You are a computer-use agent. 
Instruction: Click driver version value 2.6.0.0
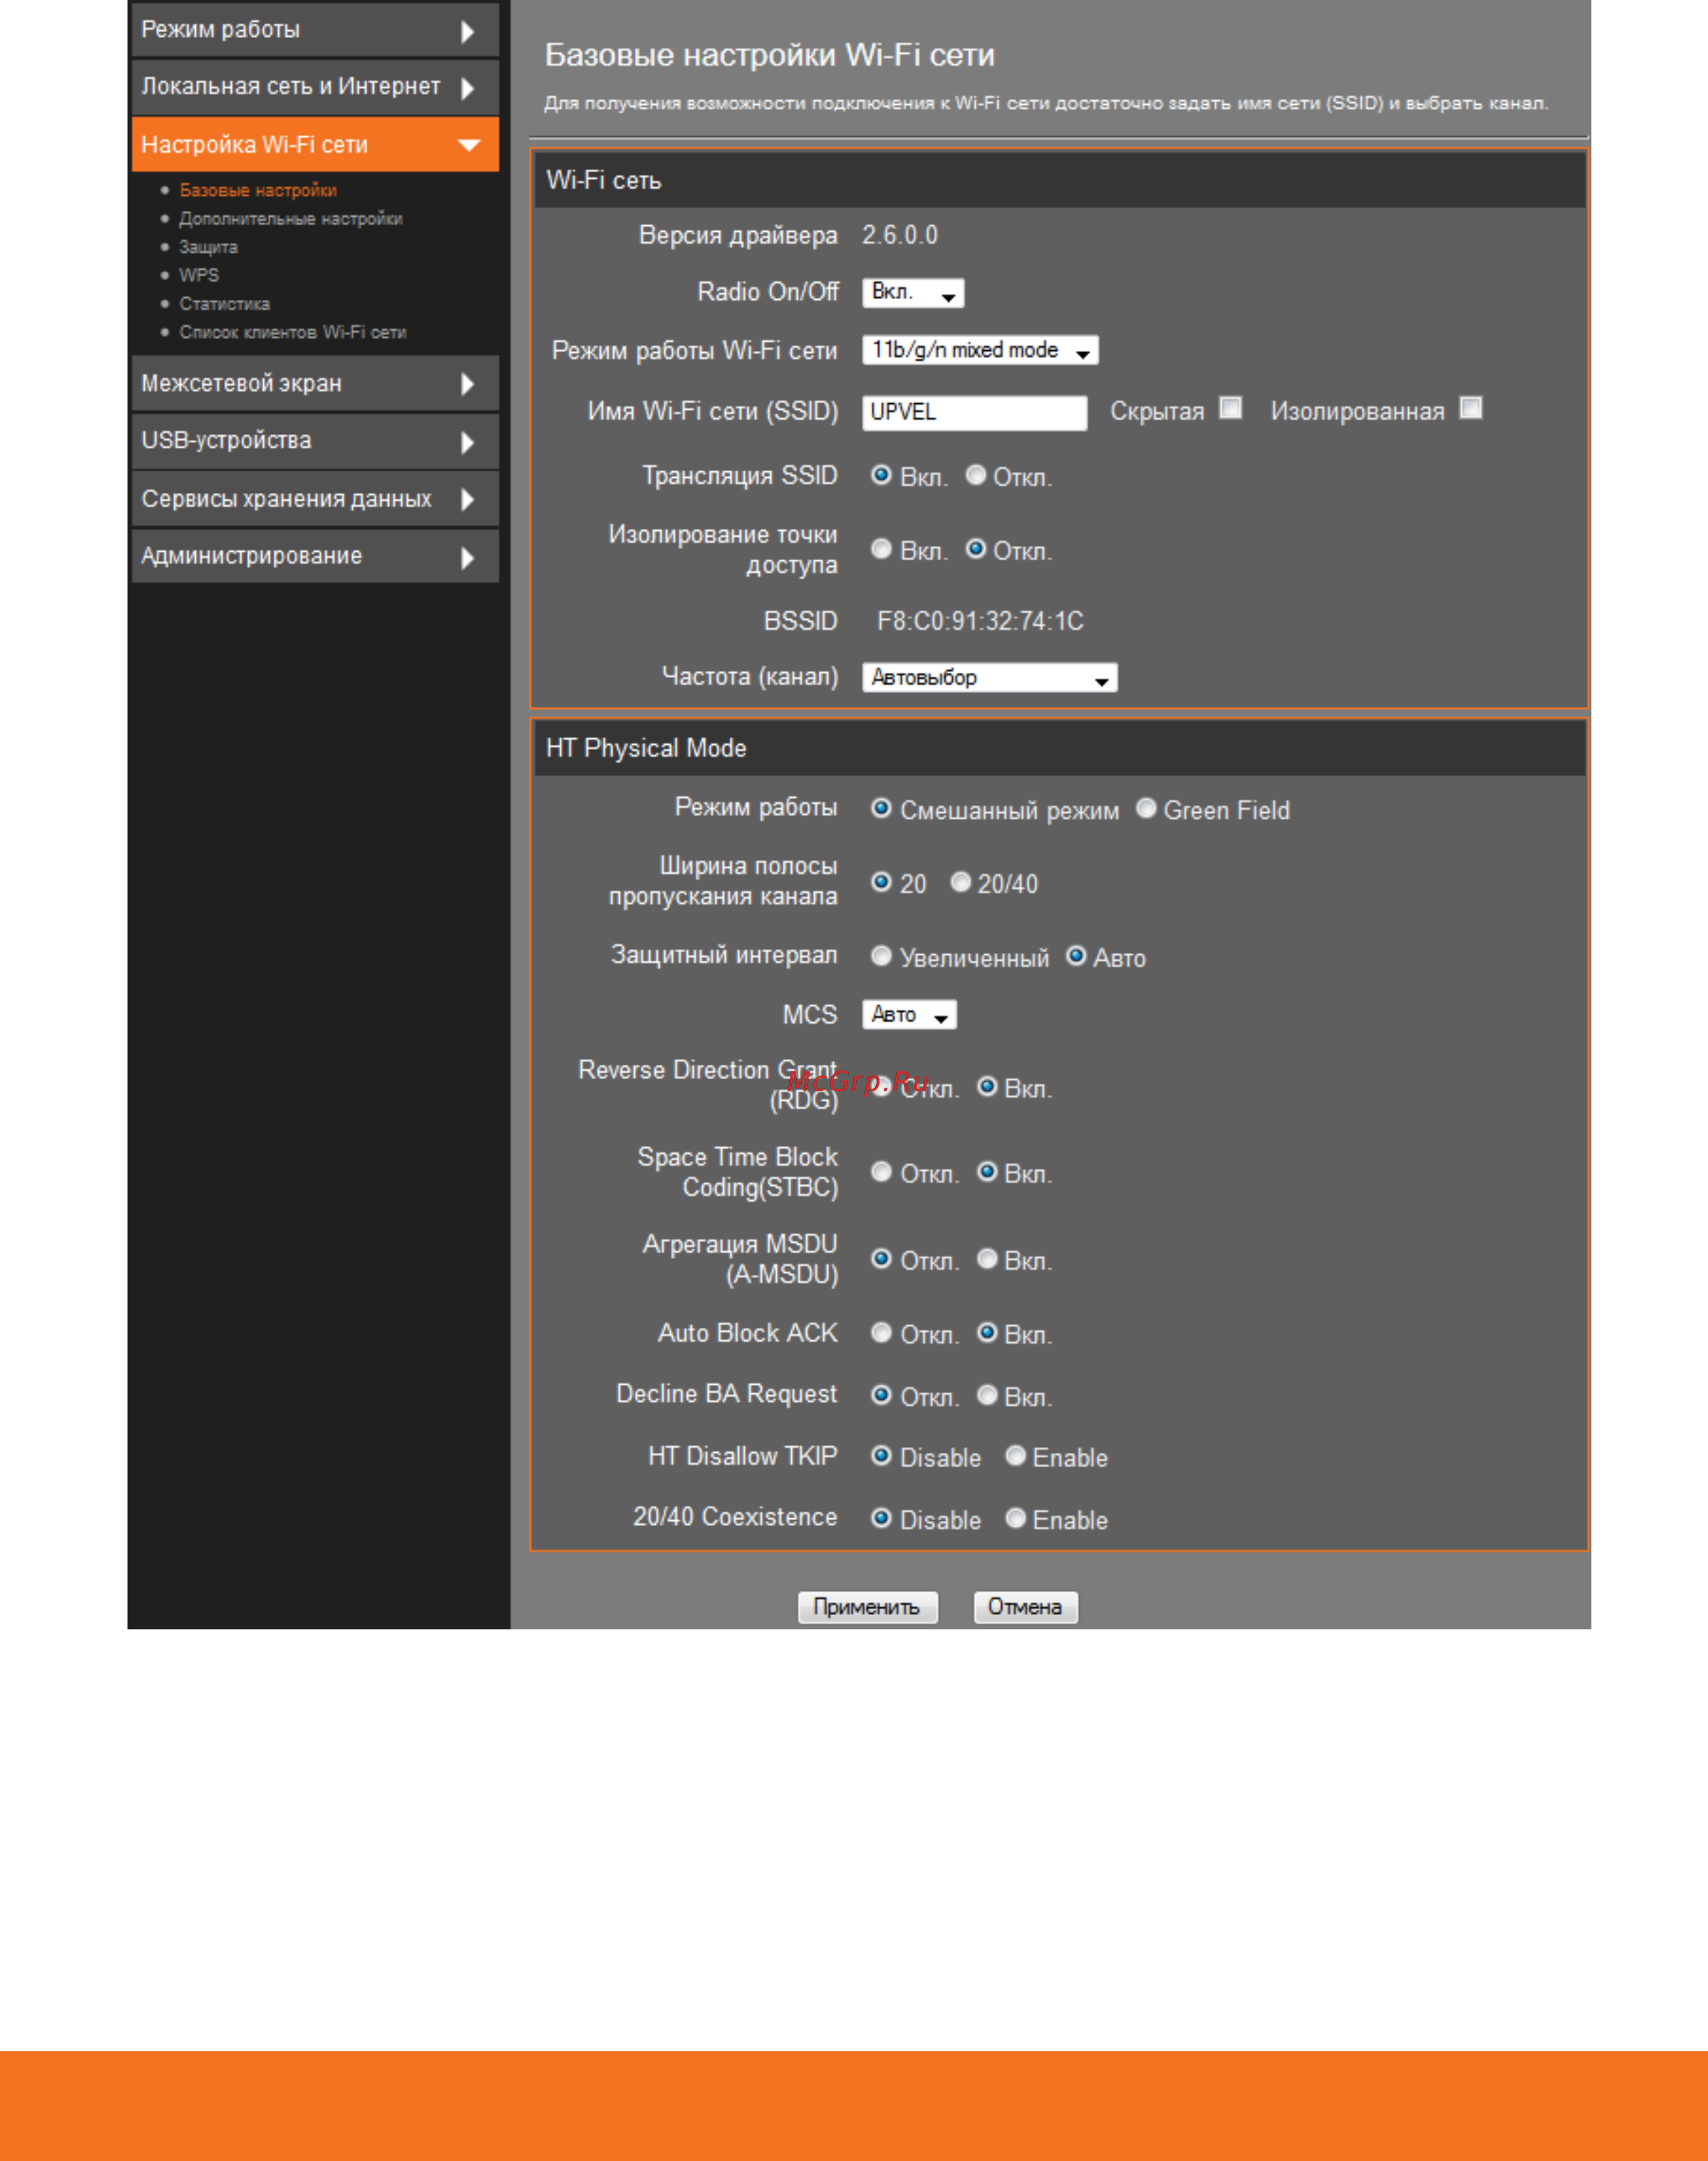pos(900,235)
